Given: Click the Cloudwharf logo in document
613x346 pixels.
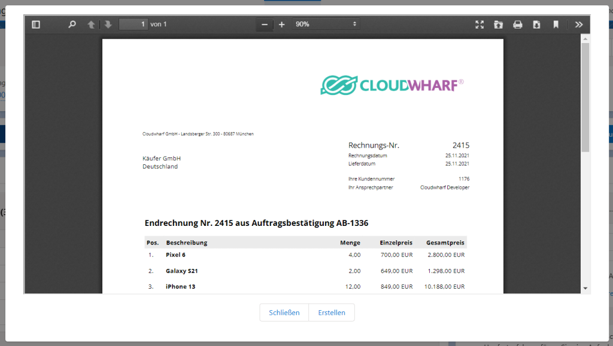Looking at the screenshot, I should pyautogui.click(x=392, y=85).
